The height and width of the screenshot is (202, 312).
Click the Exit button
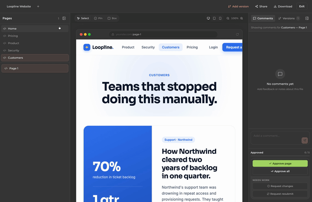click(302, 7)
